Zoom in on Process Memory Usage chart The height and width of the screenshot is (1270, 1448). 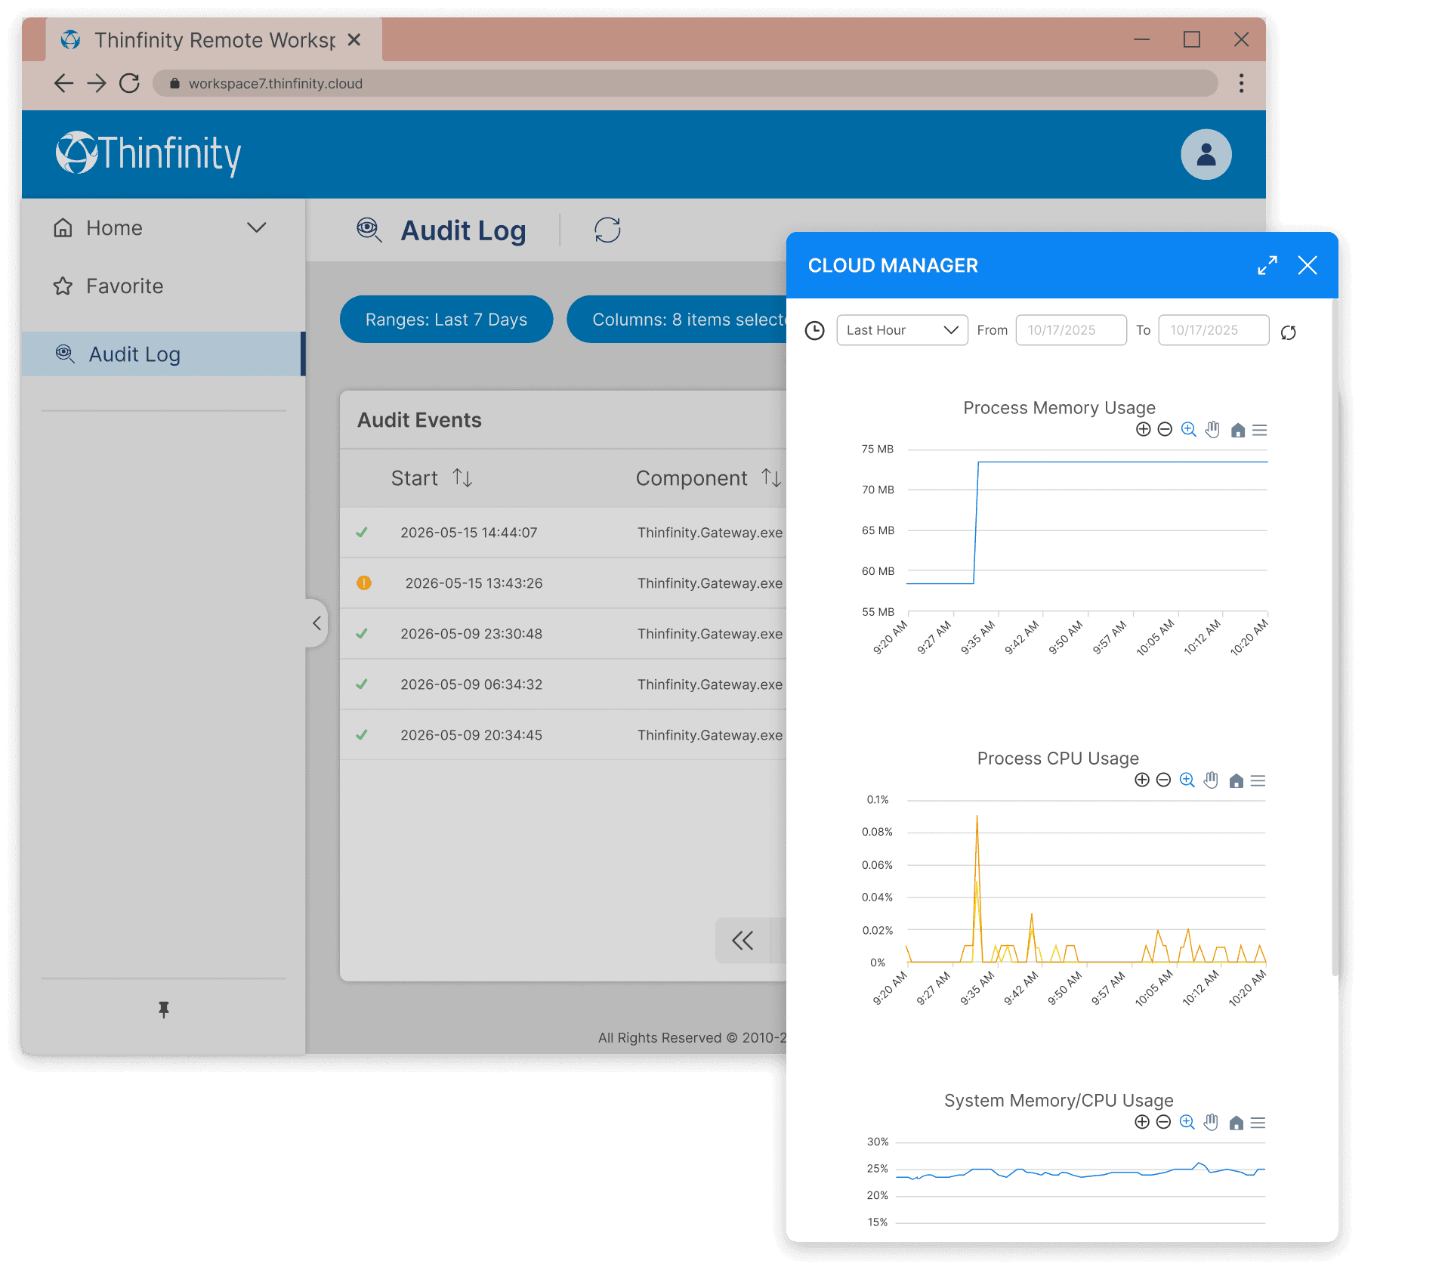coord(1143,430)
